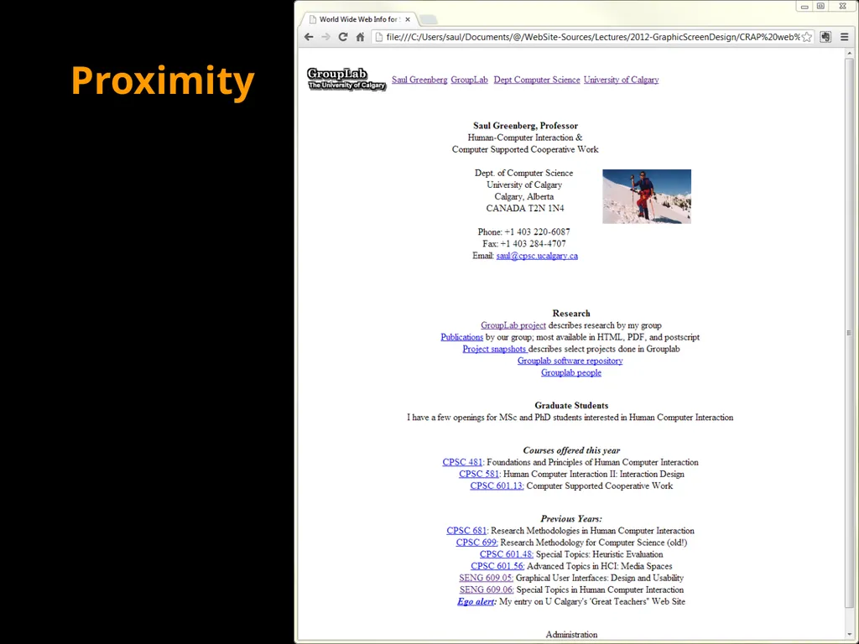
Task: Open the CPSC 601.56 course link
Action: coord(497,566)
